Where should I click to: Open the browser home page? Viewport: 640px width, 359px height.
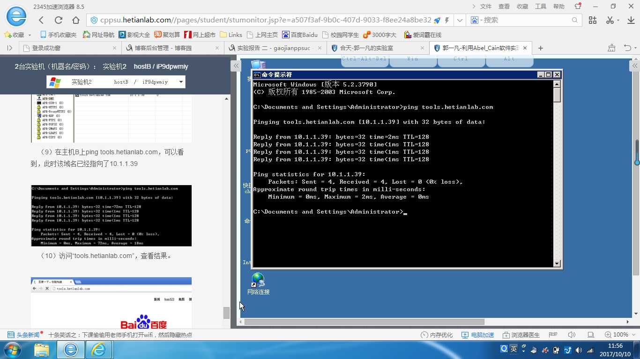[76, 20]
